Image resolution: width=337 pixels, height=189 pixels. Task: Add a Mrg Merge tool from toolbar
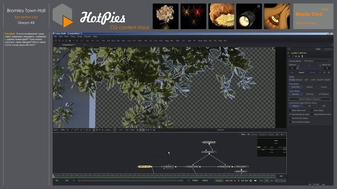tap(167, 41)
